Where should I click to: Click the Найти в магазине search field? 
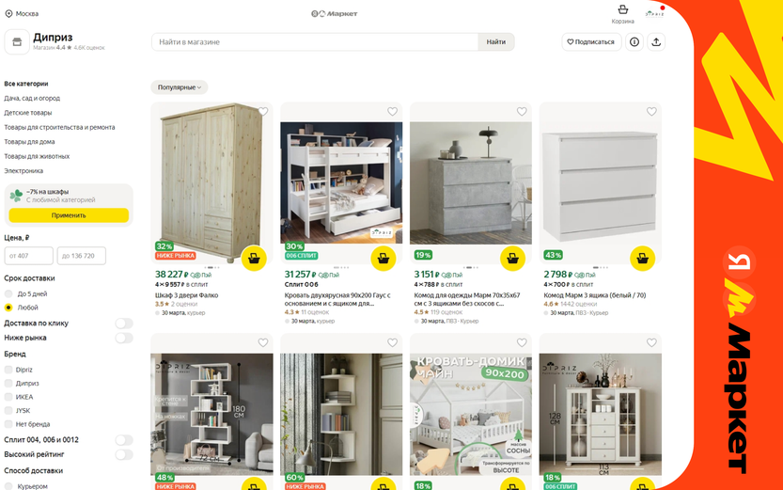[x=315, y=42]
